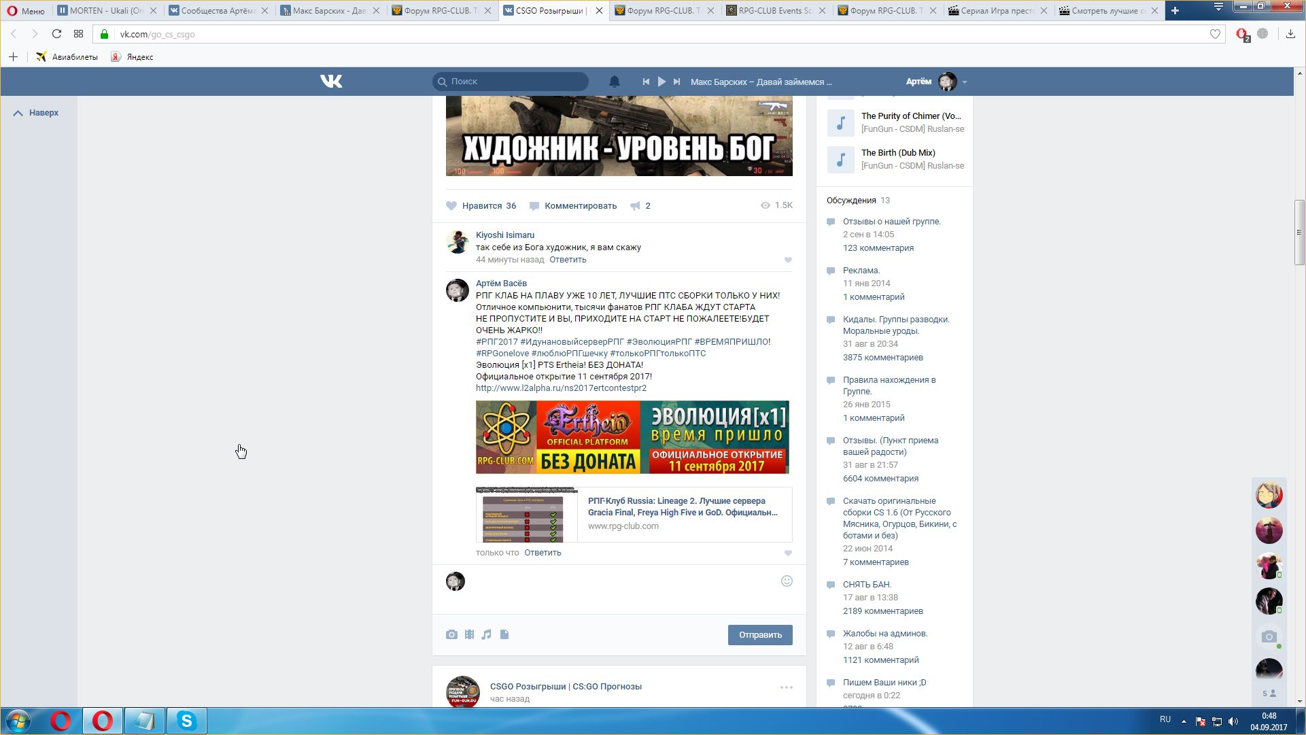Attach audio with music note icon

tap(486, 634)
